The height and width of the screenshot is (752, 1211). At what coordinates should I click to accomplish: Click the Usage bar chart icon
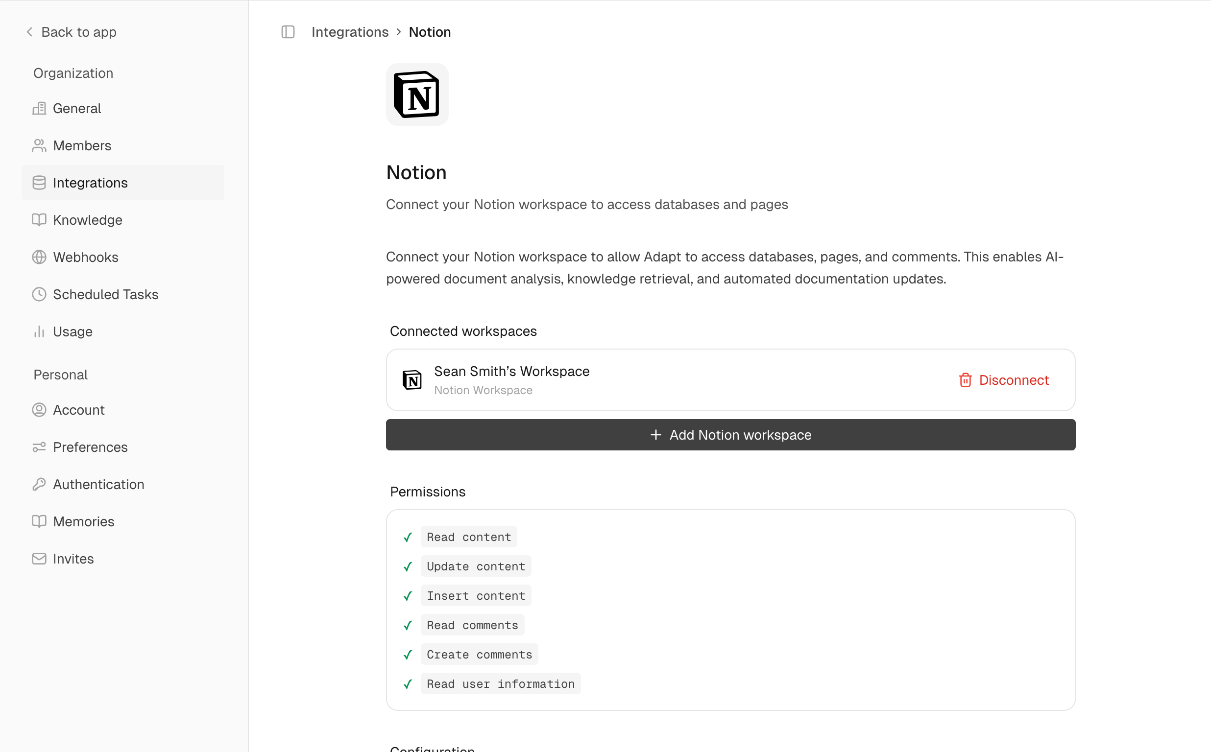(x=39, y=332)
